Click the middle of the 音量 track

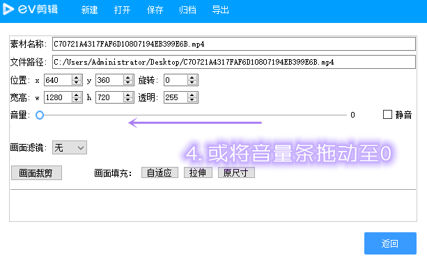[x=192, y=115]
